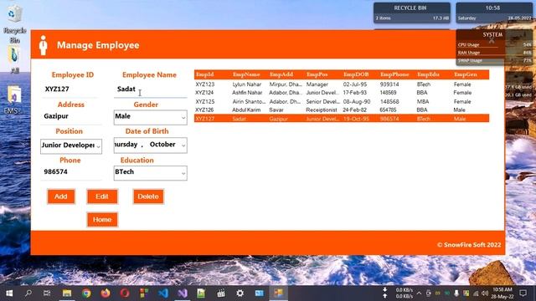
Task: Open Visual Studio Code from the taskbar
Action: click(x=163, y=293)
